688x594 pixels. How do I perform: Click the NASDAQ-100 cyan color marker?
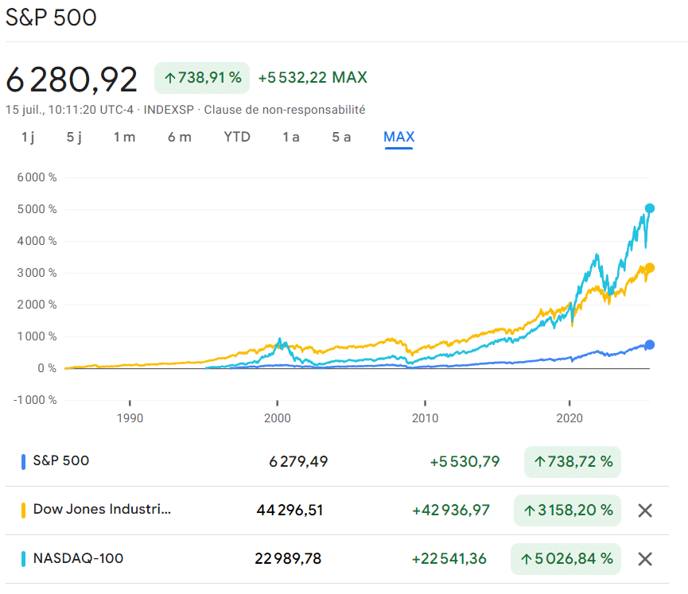point(23,559)
